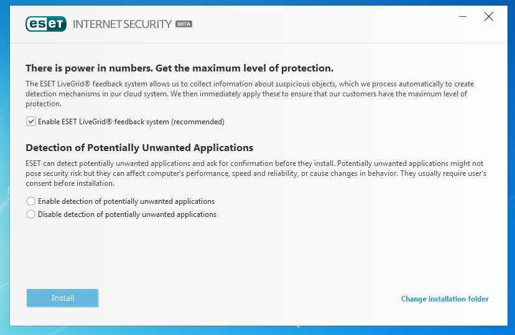Minimize the ESET installer window
Screen dimensions: 515x335
tap(463, 17)
